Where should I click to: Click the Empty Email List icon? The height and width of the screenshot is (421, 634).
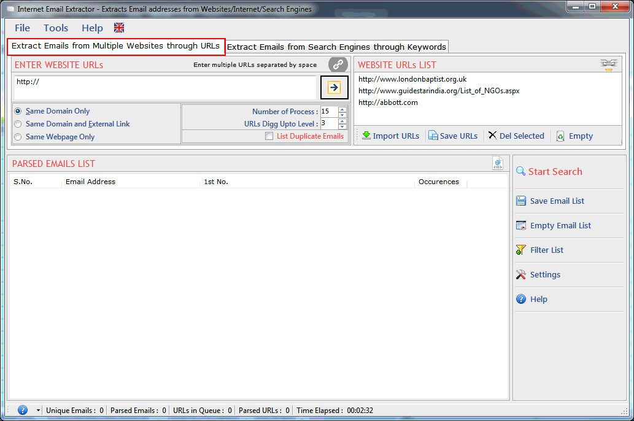pyautogui.click(x=521, y=225)
